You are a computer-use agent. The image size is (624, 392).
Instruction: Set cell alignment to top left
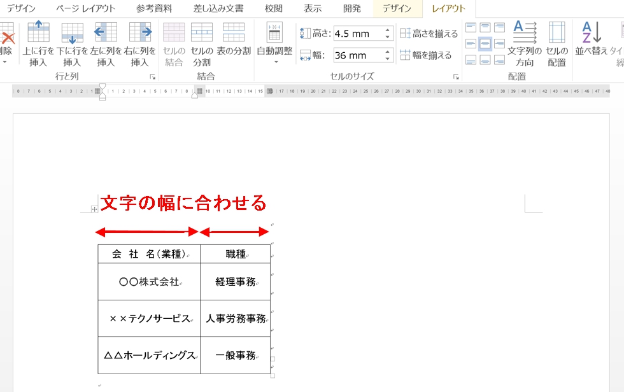(x=471, y=28)
